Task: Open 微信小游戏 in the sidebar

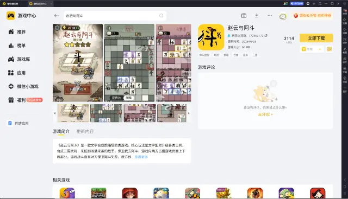Action: pyautogui.click(x=23, y=87)
